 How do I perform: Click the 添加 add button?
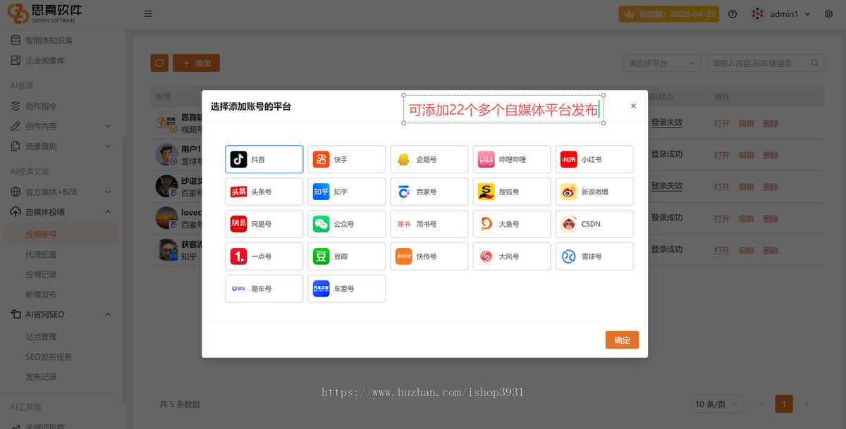click(x=196, y=63)
